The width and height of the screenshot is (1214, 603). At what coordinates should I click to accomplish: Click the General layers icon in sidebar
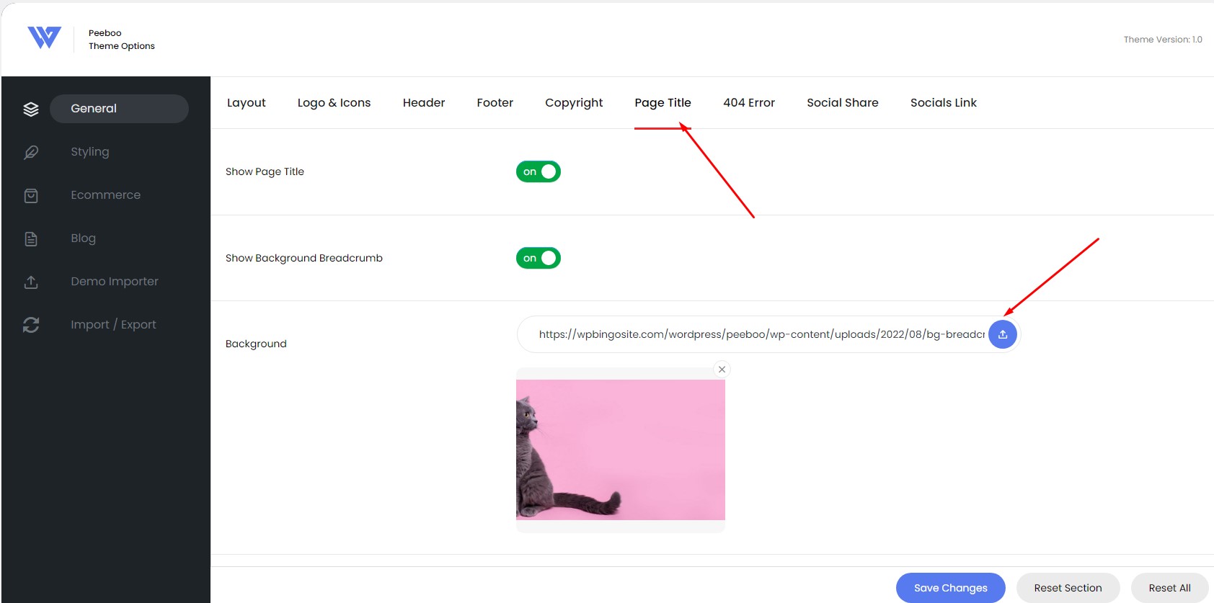[31, 109]
